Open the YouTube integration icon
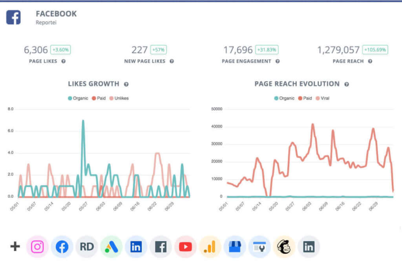Viewport: 402px width, 275px height. 185,247
